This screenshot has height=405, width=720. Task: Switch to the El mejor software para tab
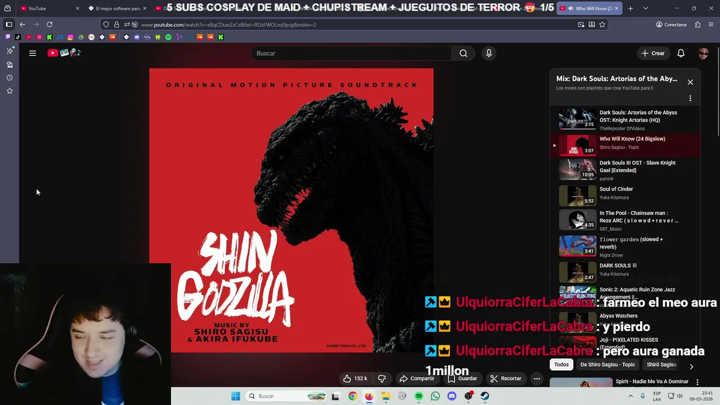tap(118, 8)
